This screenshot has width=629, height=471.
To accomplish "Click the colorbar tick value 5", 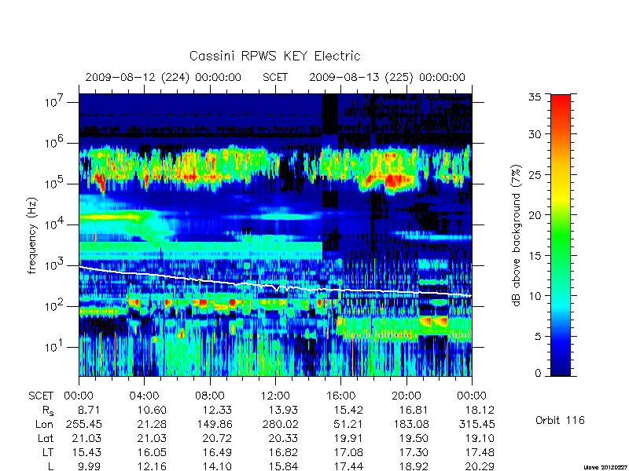I will 539,336.
